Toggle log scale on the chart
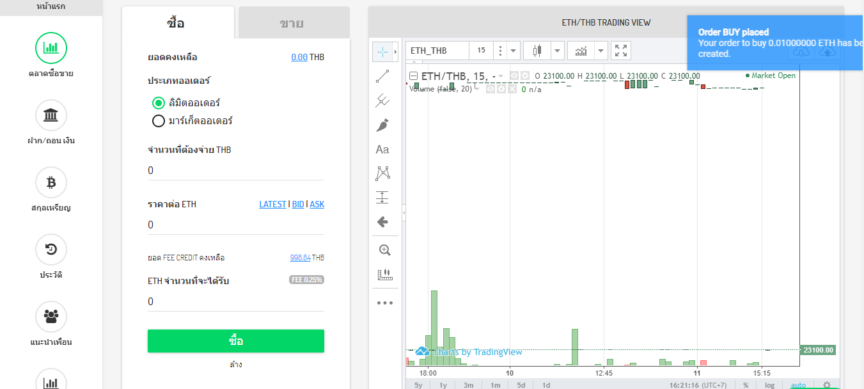The image size is (864, 389). point(770,385)
